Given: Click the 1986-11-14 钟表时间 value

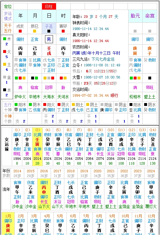Looking at the screenshot, I should point(90,29).
